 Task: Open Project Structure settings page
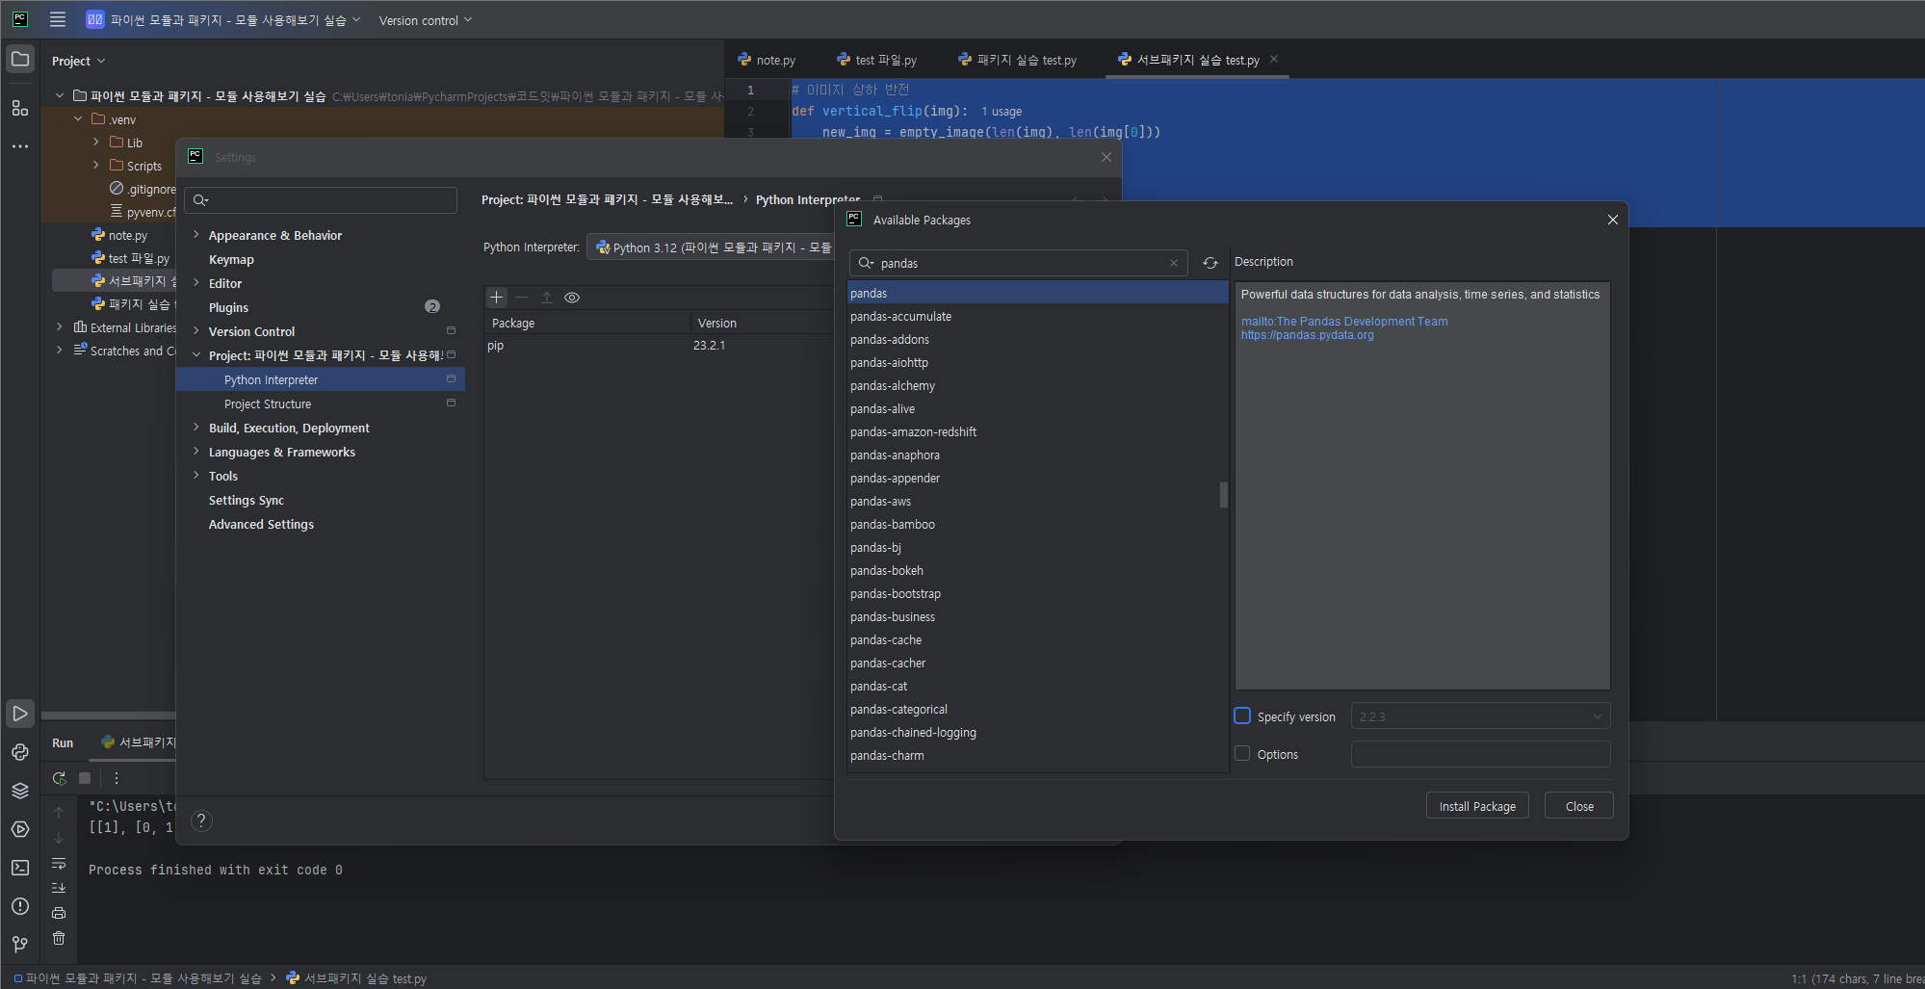[268, 403]
